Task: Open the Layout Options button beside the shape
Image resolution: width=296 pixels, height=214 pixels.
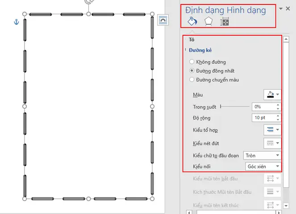Action: [x=163, y=20]
